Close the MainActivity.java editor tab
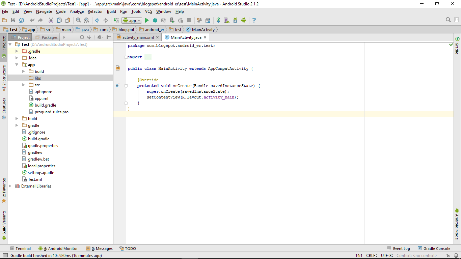 click(205, 37)
